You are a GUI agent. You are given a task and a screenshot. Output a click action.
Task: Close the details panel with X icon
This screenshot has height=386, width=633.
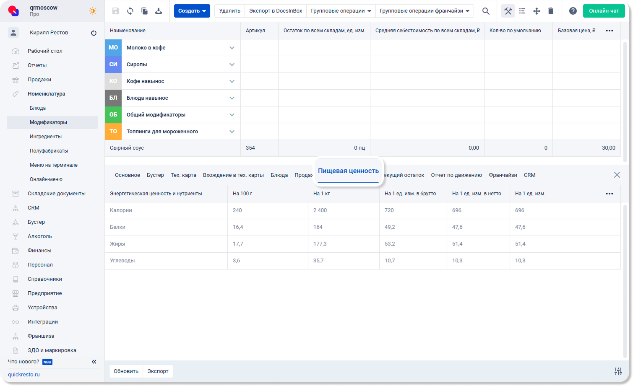(617, 175)
